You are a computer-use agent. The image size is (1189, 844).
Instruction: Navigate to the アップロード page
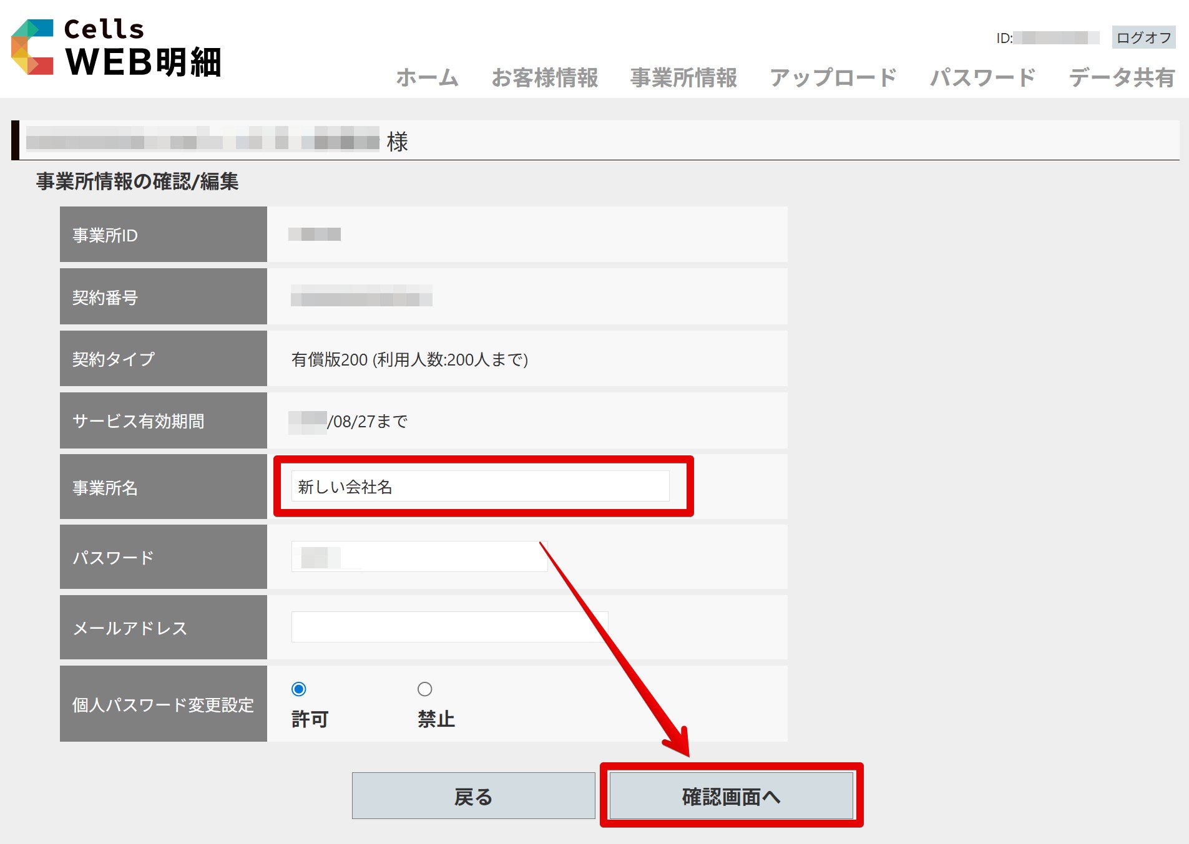[x=833, y=78]
